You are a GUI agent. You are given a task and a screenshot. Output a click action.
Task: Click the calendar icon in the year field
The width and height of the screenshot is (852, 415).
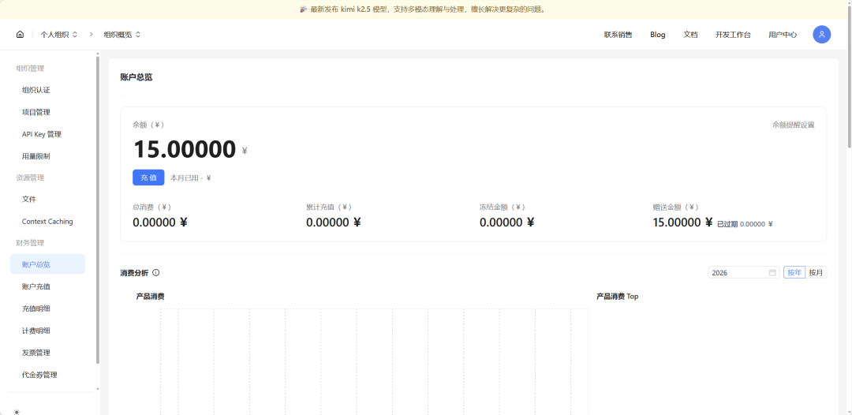tap(772, 273)
